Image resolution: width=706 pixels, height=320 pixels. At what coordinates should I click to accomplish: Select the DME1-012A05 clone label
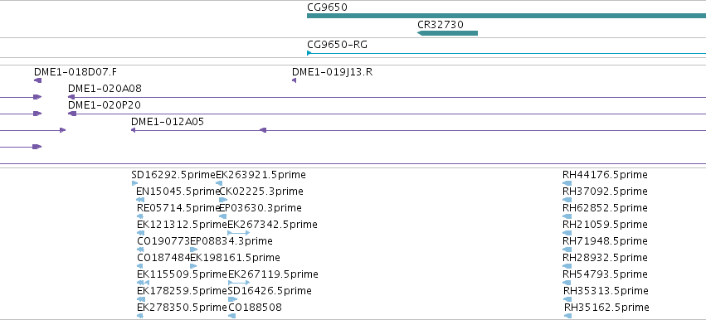[x=168, y=122]
